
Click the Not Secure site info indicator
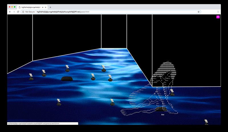[x=28, y=12]
